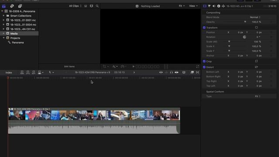Select the Info inspector icon
This screenshot has width=279, height=157.
[x=218, y=6]
